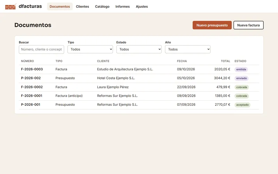The height and width of the screenshot is (174, 278).
Task: Click the emitida status badge
Action: point(241,69)
